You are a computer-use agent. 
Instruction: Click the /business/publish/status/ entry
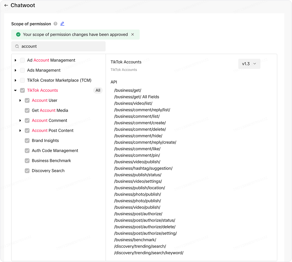pos(138,175)
